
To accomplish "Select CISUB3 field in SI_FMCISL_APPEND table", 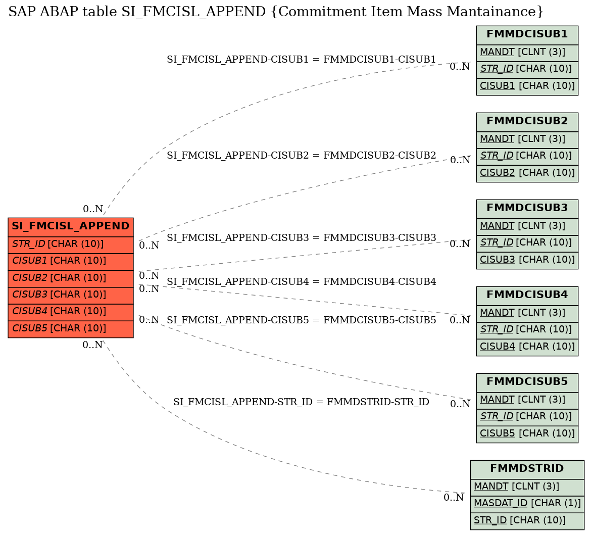I will [x=71, y=296].
